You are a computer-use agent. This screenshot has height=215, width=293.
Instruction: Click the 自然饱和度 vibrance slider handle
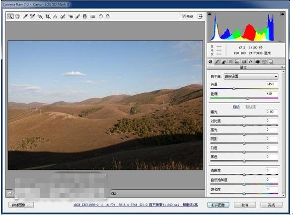[x=244, y=184]
